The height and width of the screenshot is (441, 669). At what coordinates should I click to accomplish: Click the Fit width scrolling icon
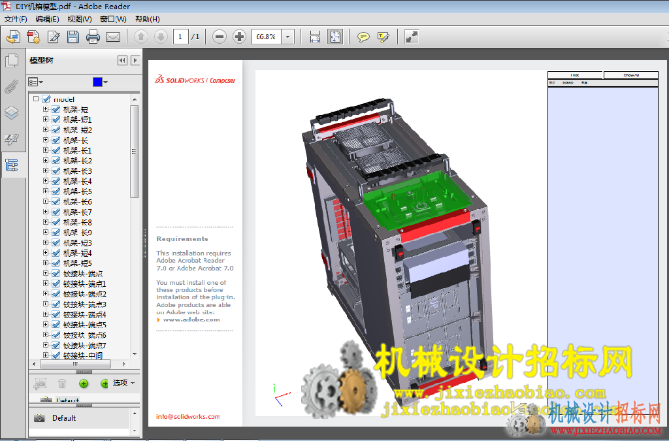[x=316, y=37]
